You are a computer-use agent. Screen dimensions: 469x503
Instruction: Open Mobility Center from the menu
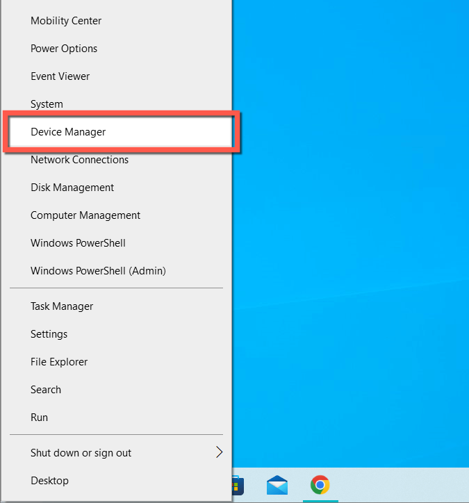(117, 21)
